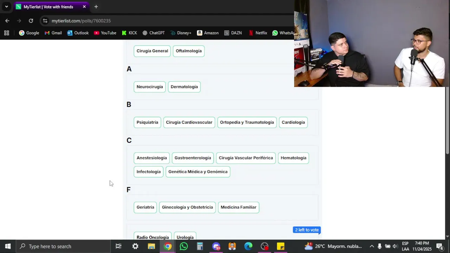Open File Explorer from the taskbar
The image size is (450, 253).
pyautogui.click(x=152, y=246)
